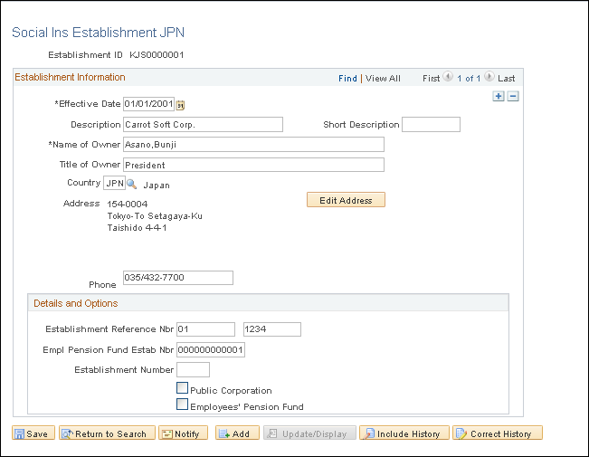The height and width of the screenshot is (457, 589).
Task: Click Return to Search button
Action: click(107, 433)
